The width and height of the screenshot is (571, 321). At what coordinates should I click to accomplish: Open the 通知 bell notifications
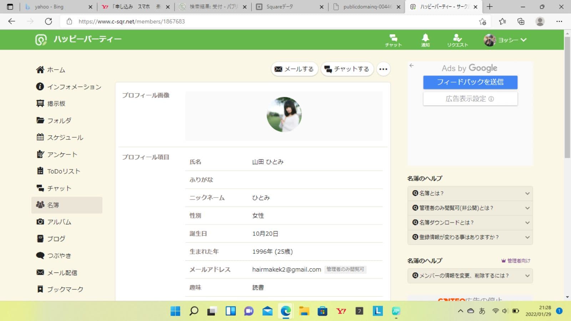point(425,40)
